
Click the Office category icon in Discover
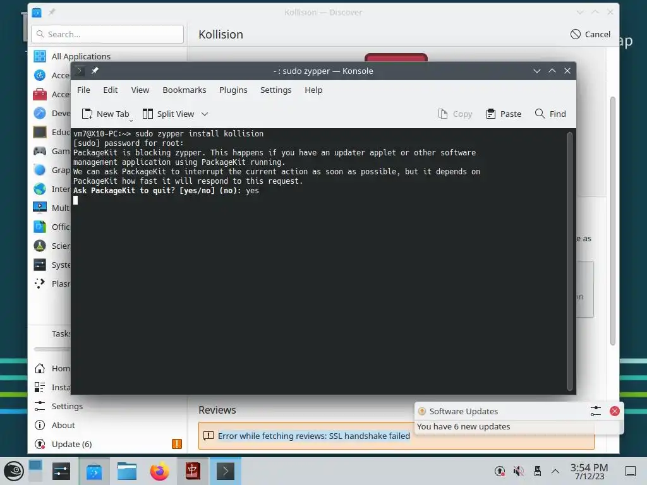click(x=40, y=227)
